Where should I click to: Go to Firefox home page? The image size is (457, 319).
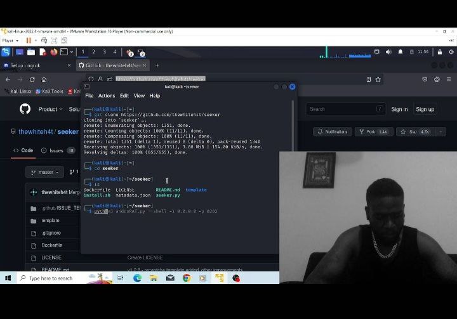pos(44,79)
